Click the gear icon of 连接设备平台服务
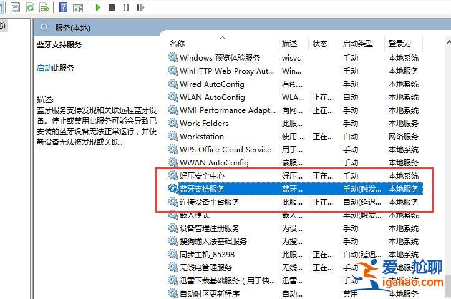Viewport: 451px width, 299px height. pos(173,202)
